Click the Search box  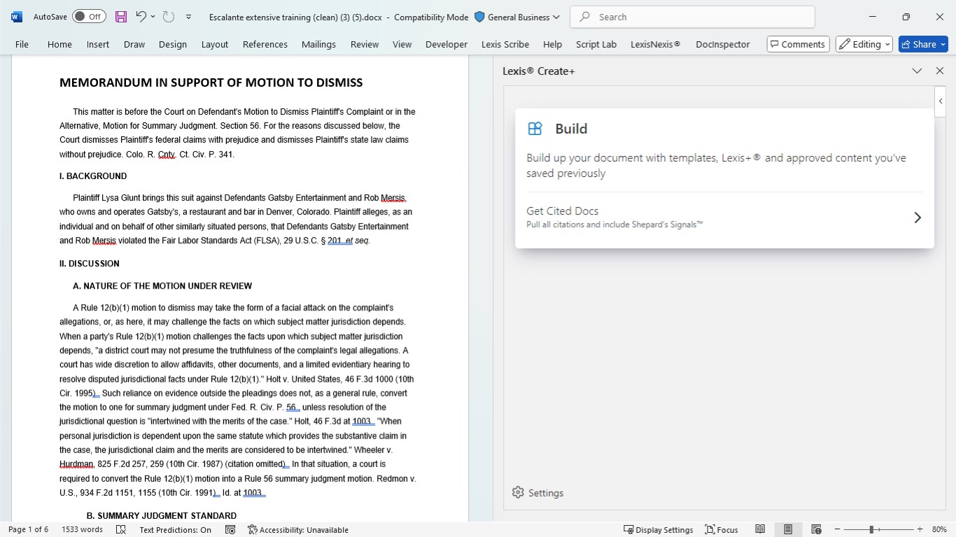coord(692,17)
